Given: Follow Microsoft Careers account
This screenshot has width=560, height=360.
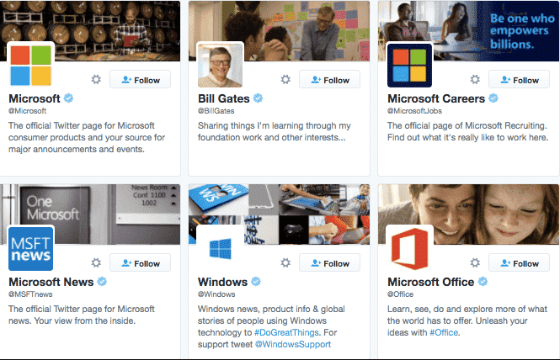Looking at the screenshot, I should coord(519,79).
